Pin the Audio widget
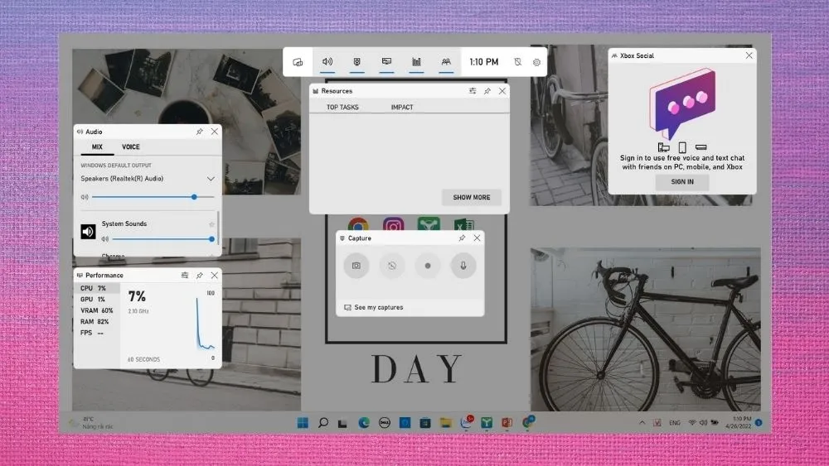Viewport: 829px width, 466px height. pyautogui.click(x=199, y=132)
